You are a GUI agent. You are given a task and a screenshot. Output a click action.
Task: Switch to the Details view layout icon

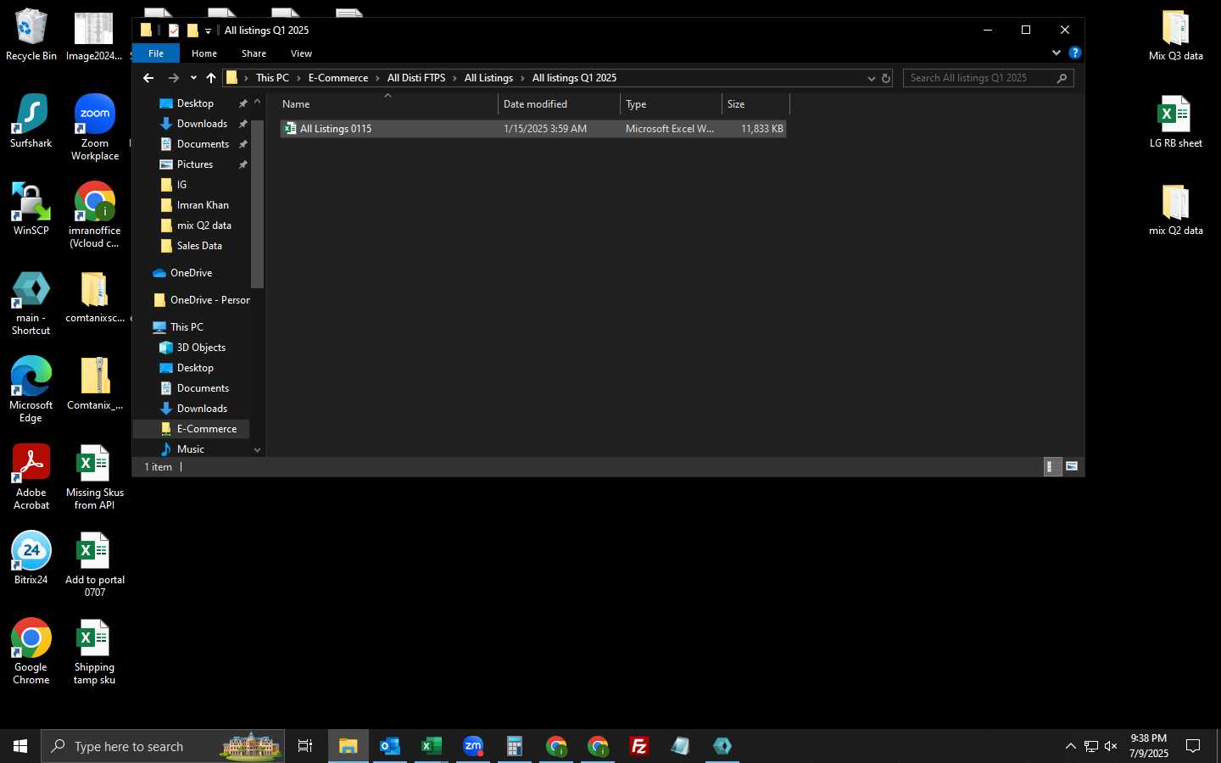(1051, 466)
